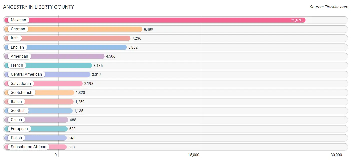The height and width of the screenshot is (161, 351).
Task: Click the Subsaharan African label
Action: point(28,147)
